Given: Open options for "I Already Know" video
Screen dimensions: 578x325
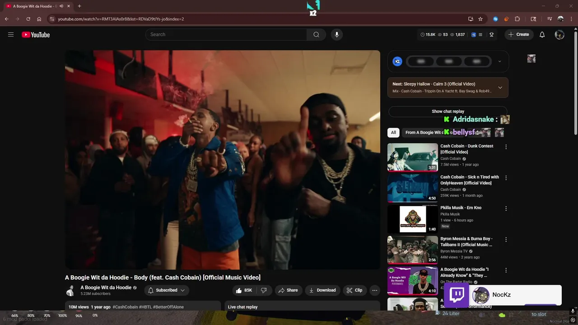Looking at the screenshot, I should pyautogui.click(x=506, y=270).
